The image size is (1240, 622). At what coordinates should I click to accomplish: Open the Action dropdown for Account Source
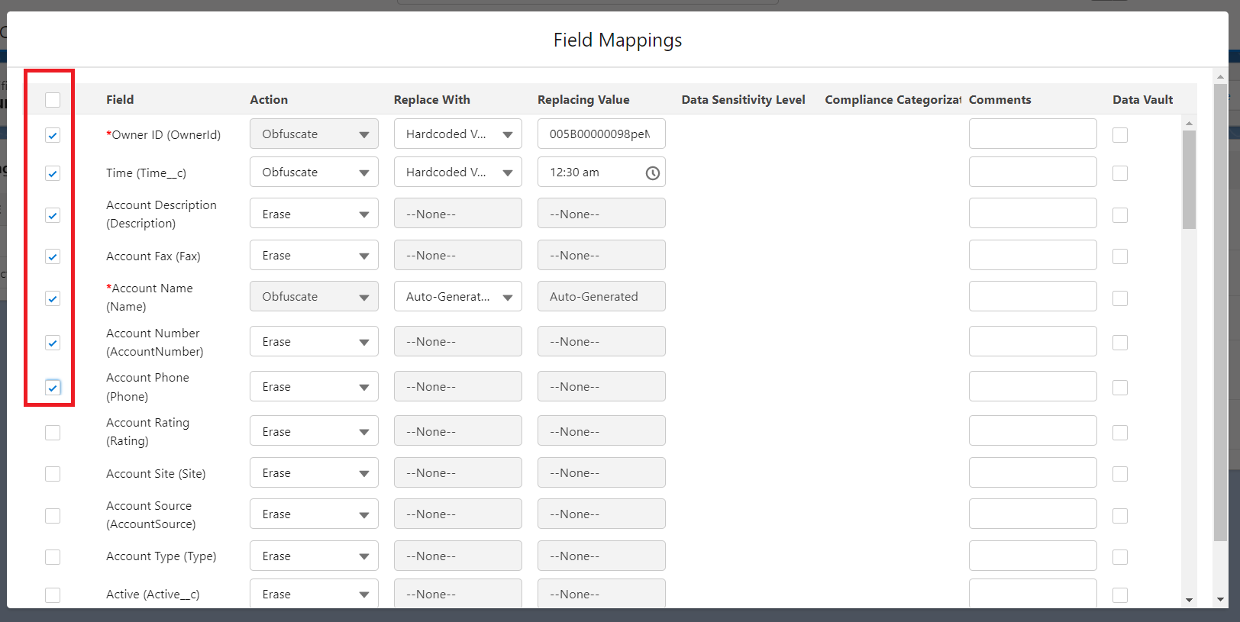(x=314, y=514)
